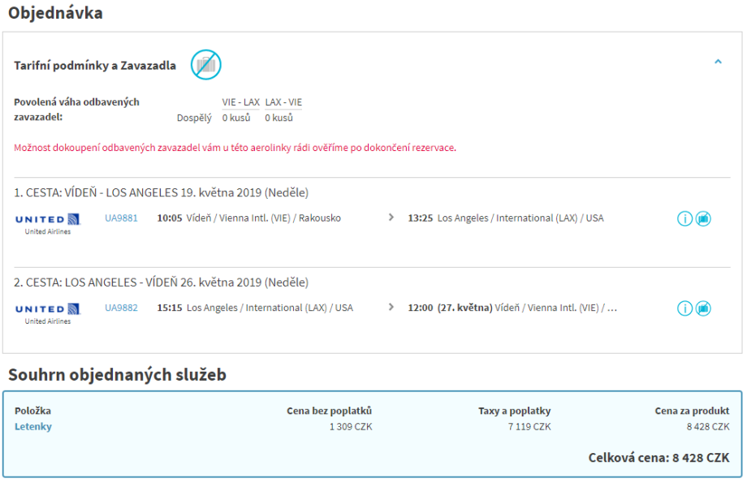This screenshot has width=747, height=483.
Task: Collapse the Tarifní podmínky a Zavazadla section
Action: 718,62
